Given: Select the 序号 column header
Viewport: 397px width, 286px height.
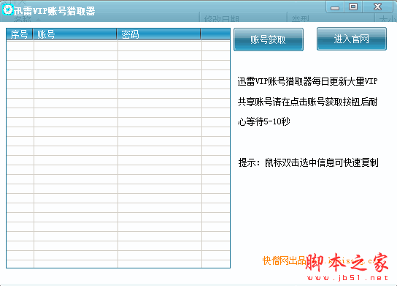Looking at the screenshot, I should pyautogui.click(x=20, y=34).
